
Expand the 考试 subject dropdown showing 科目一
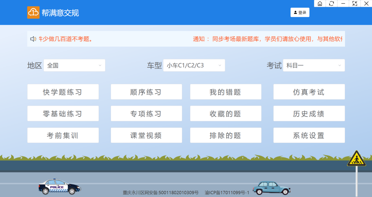point(314,65)
